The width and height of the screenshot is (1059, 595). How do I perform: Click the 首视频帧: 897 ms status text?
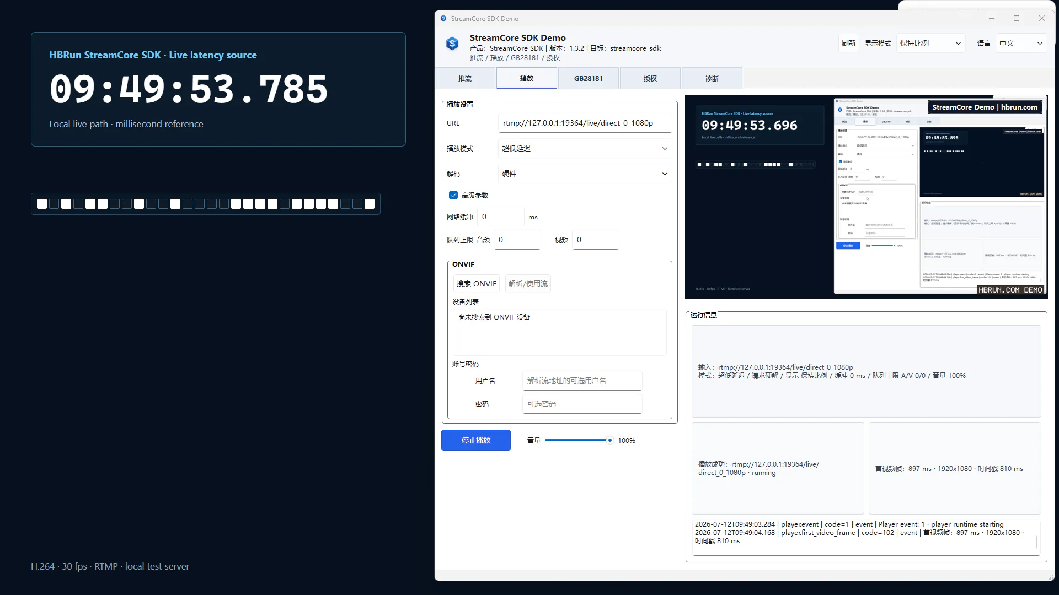(949, 469)
